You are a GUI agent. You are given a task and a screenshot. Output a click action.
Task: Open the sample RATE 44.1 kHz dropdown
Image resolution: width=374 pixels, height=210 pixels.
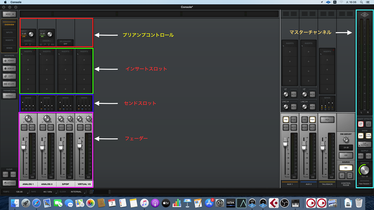[48, 192]
